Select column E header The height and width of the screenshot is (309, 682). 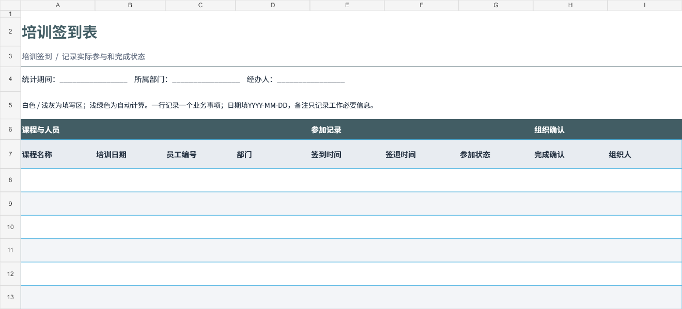(x=347, y=5)
